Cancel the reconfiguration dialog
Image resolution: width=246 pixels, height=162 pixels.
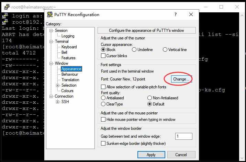pyautogui.click(x=181, y=155)
